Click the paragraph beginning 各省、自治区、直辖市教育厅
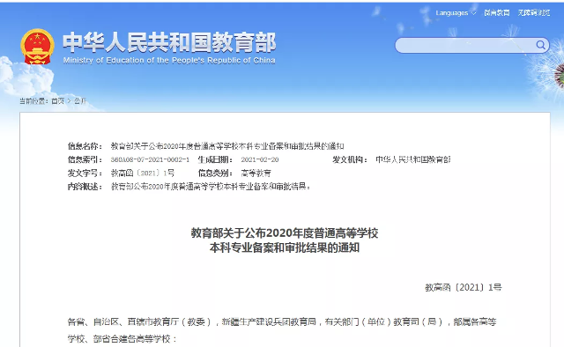Viewport: 564px width, 347px height. [282, 330]
